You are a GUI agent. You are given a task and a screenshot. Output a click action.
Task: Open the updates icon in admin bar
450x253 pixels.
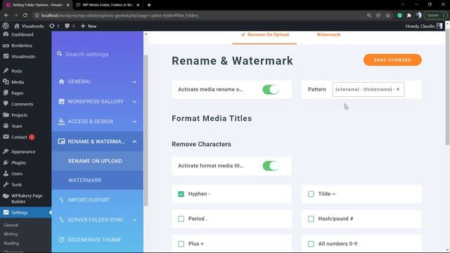pyautogui.click(x=51, y=26)
